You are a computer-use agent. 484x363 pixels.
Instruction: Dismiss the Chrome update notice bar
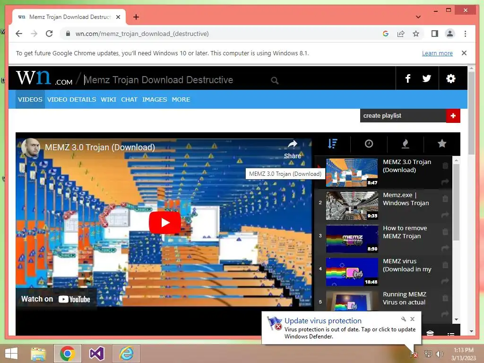pyautogui.click(x=464, y=53)
